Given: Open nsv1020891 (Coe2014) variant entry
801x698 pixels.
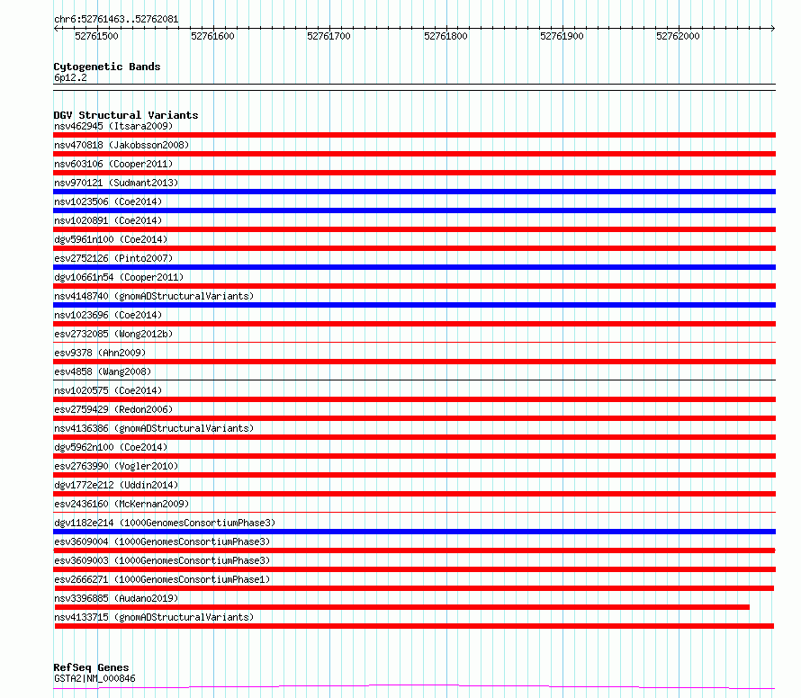Looking at the screenshot, I should pyautogui.click(x=108, y=220).
